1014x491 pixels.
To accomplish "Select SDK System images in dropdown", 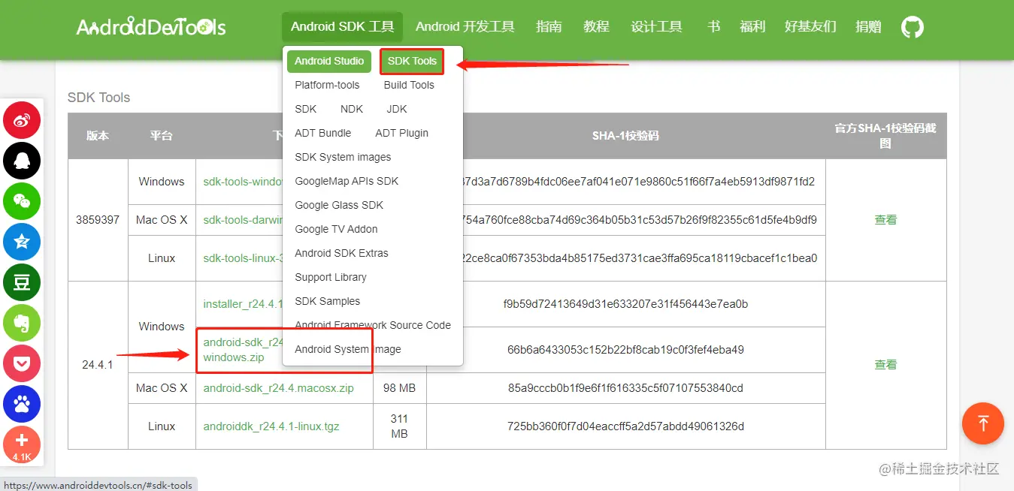I will [x=343, y=157].
